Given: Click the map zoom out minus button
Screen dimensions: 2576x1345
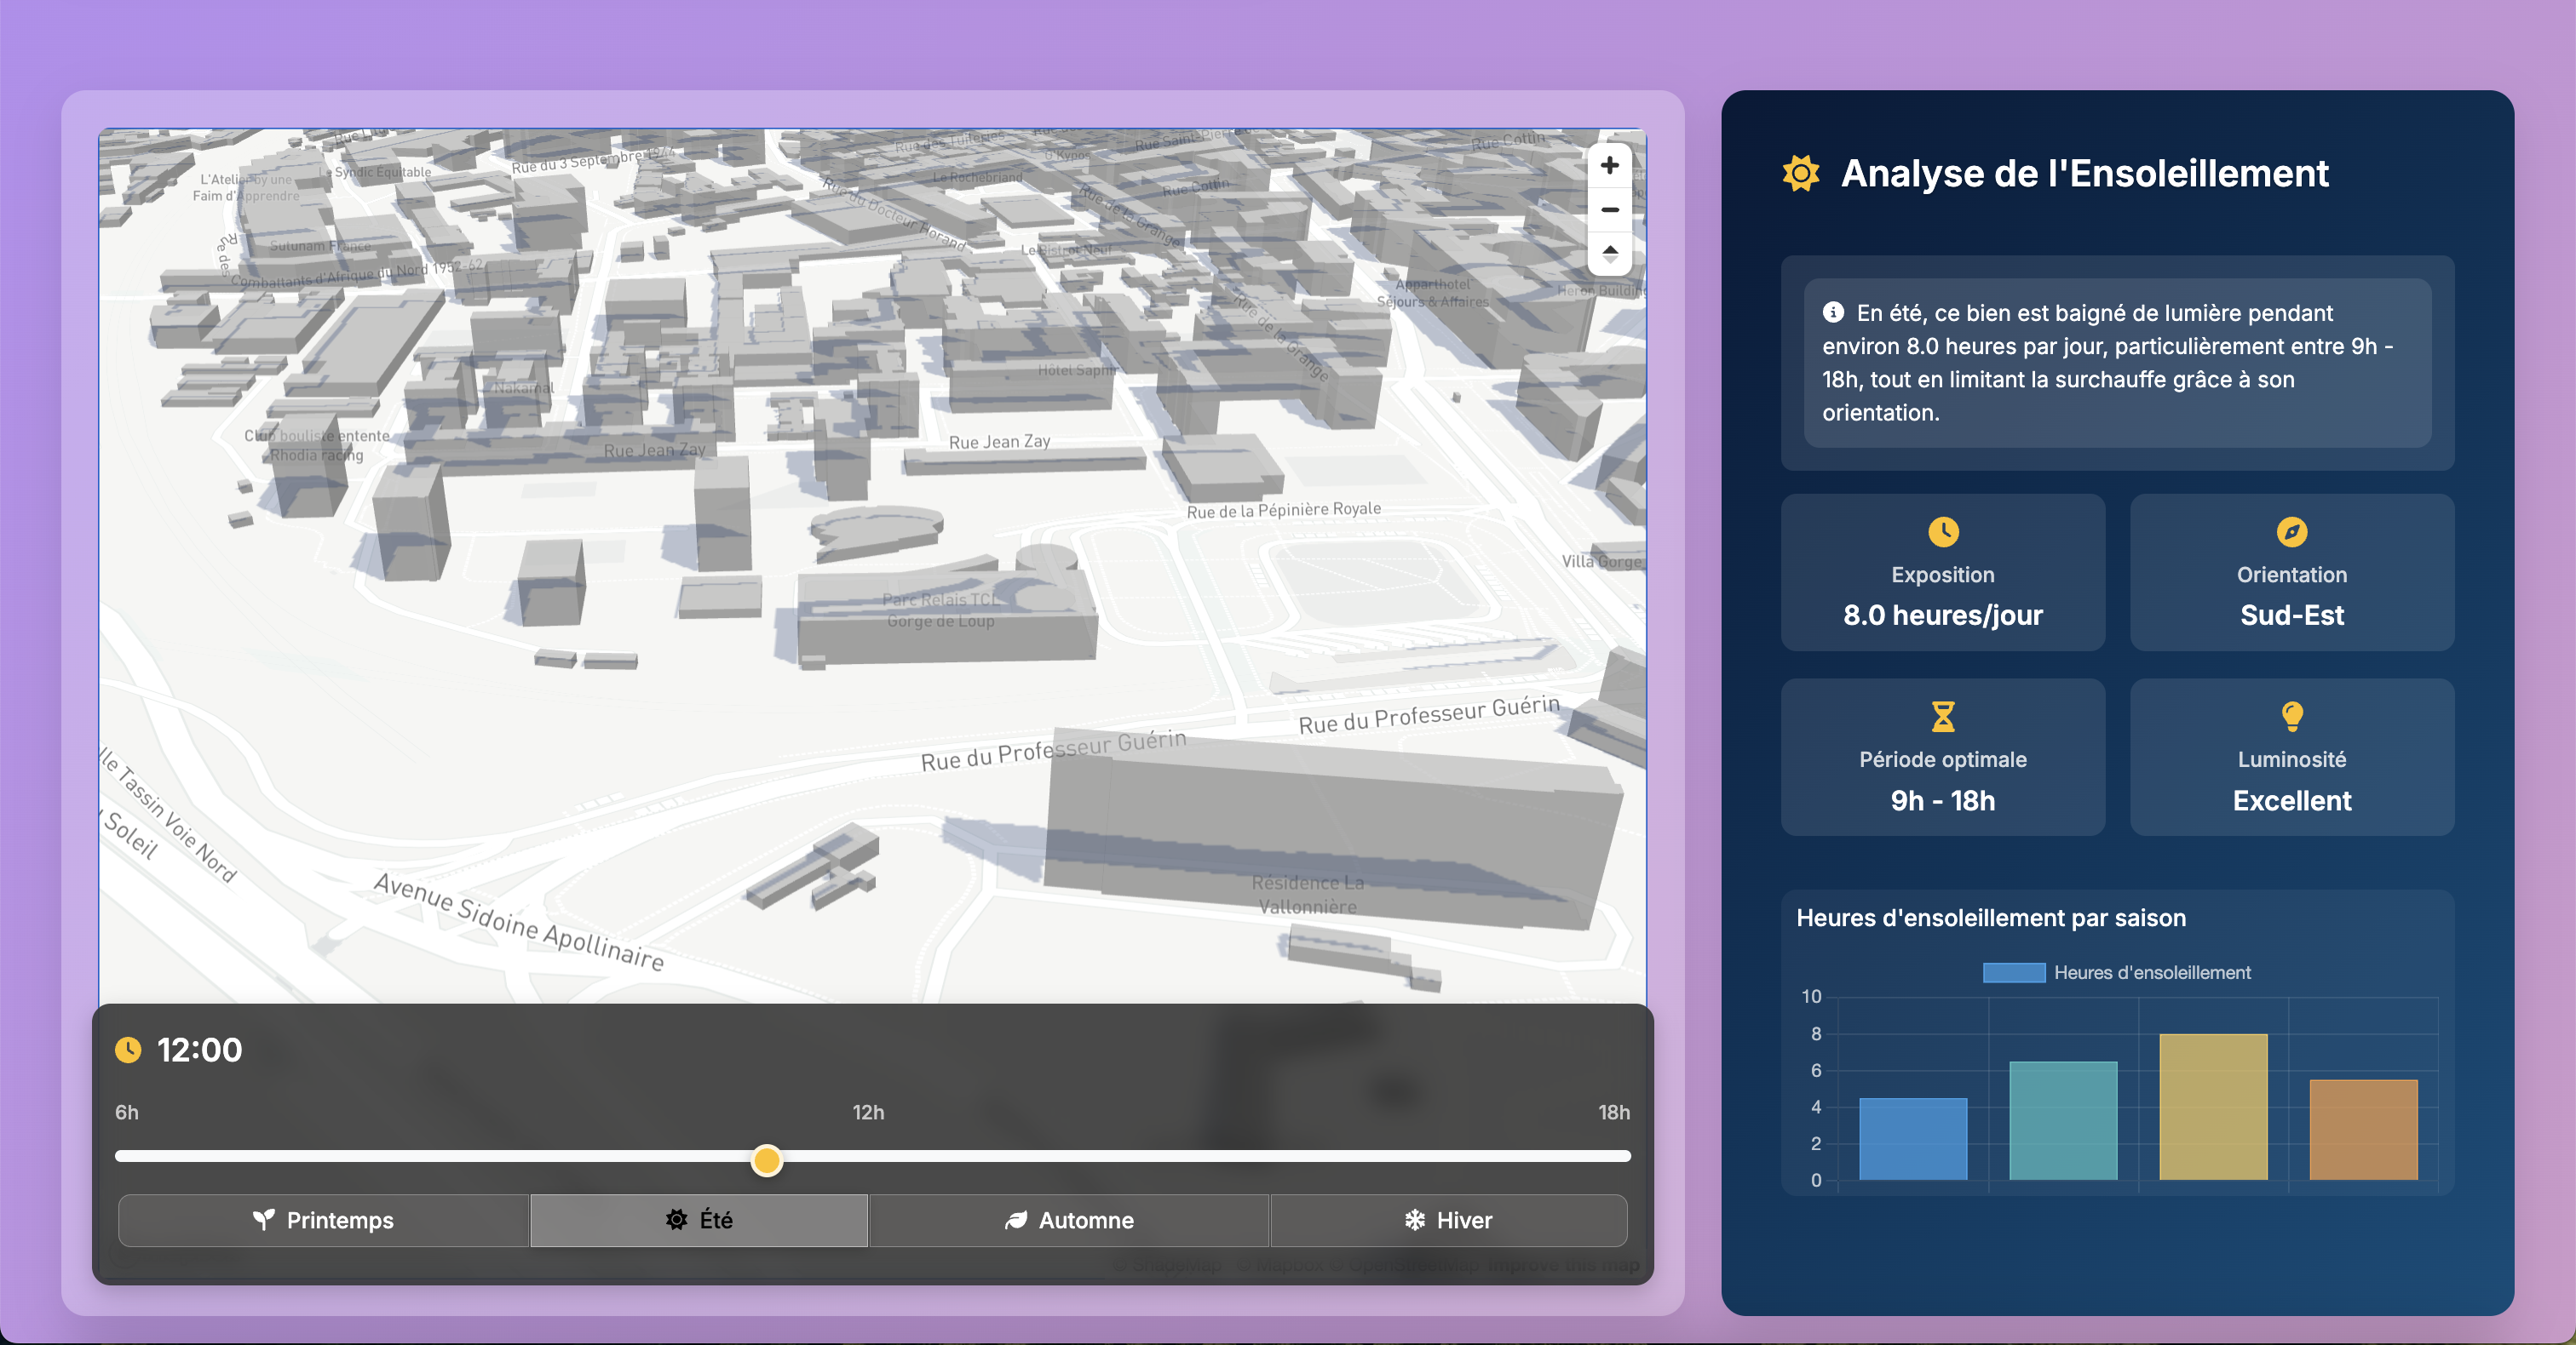Looking at the screenshot, I should pyautogui.click(x=1609, y=210).
